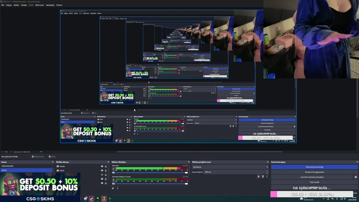Open Mikrofon/Wejście liniowe three-dot options

coord(113,180)
